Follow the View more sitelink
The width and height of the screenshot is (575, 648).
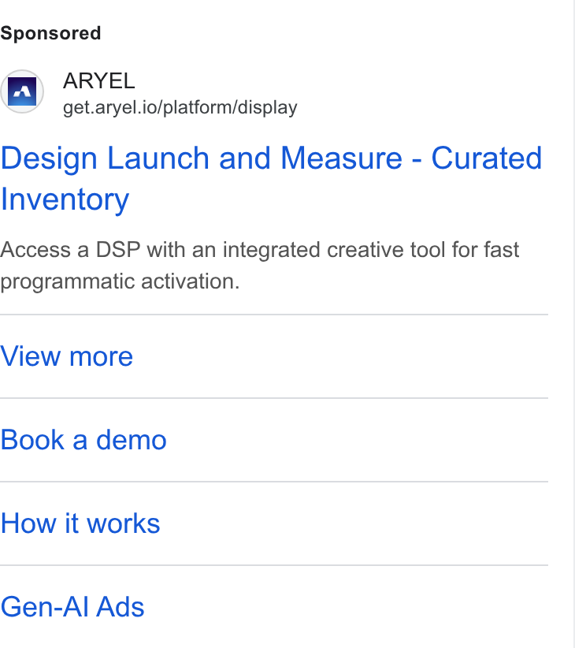pyautogui.click(x=66, y=356)
